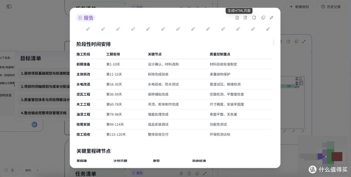The height and width of the screenshot is (177, 351).
Task: Select goal 2.项目时间轴规划与成本分配
Action: [x=44, y=86]
